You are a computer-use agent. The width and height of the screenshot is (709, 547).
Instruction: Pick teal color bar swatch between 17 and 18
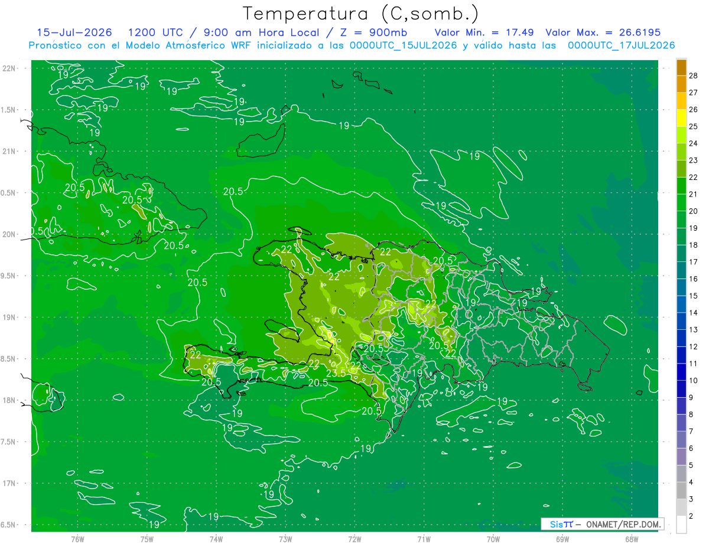coord(681,254)
